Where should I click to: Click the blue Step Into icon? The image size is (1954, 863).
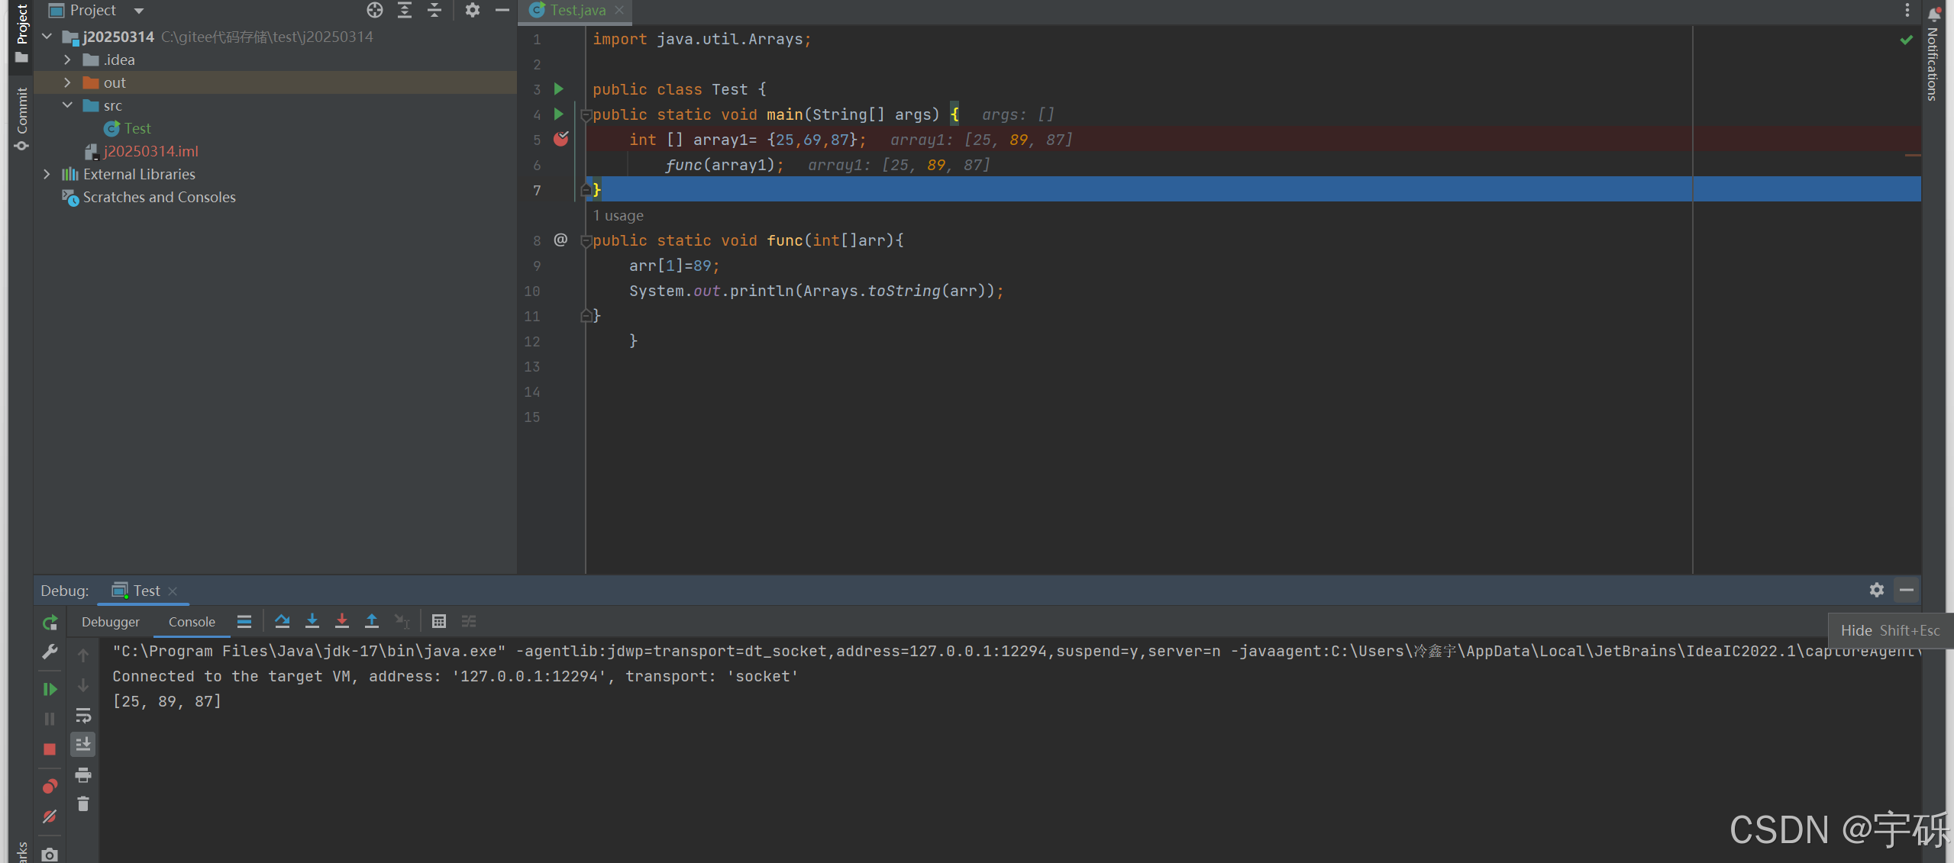pos(312,621)
